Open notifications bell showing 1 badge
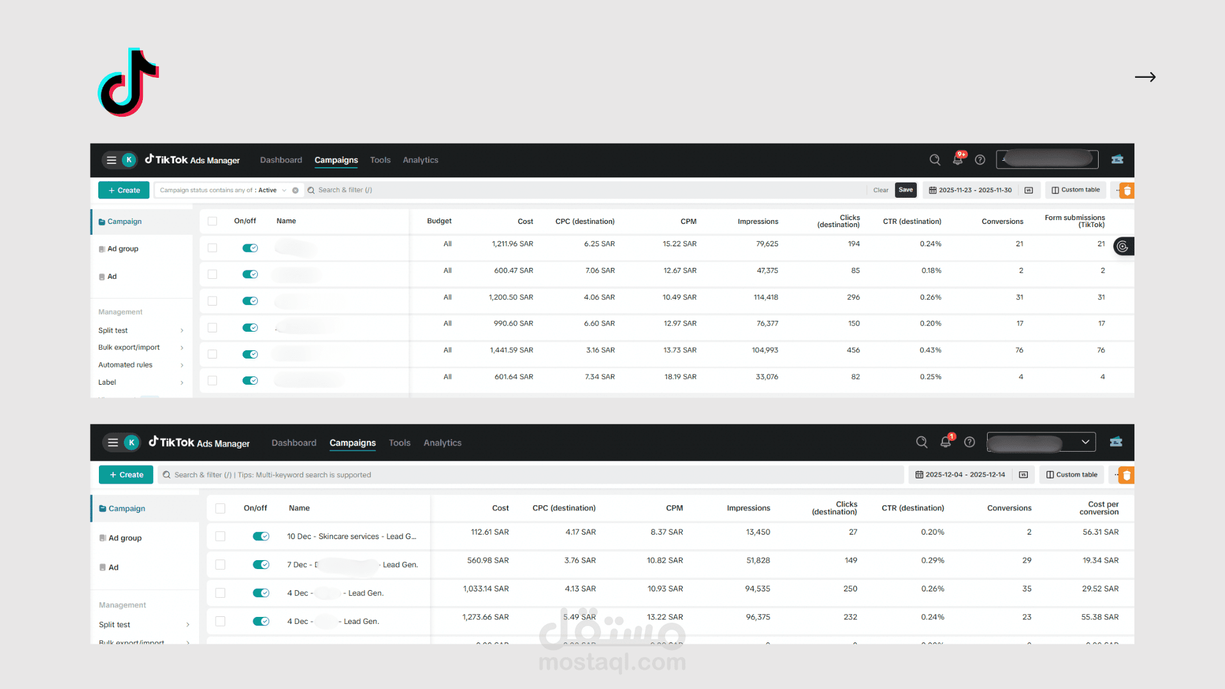The height and width of the screenshot is (689, 1225). point(946,442)
